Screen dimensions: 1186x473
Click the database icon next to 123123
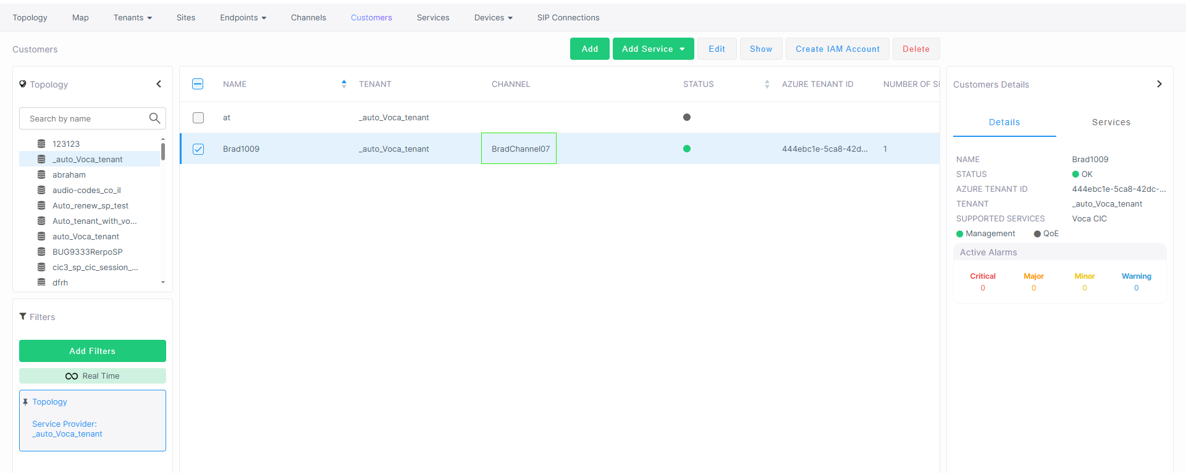click(x=41, y=144)
